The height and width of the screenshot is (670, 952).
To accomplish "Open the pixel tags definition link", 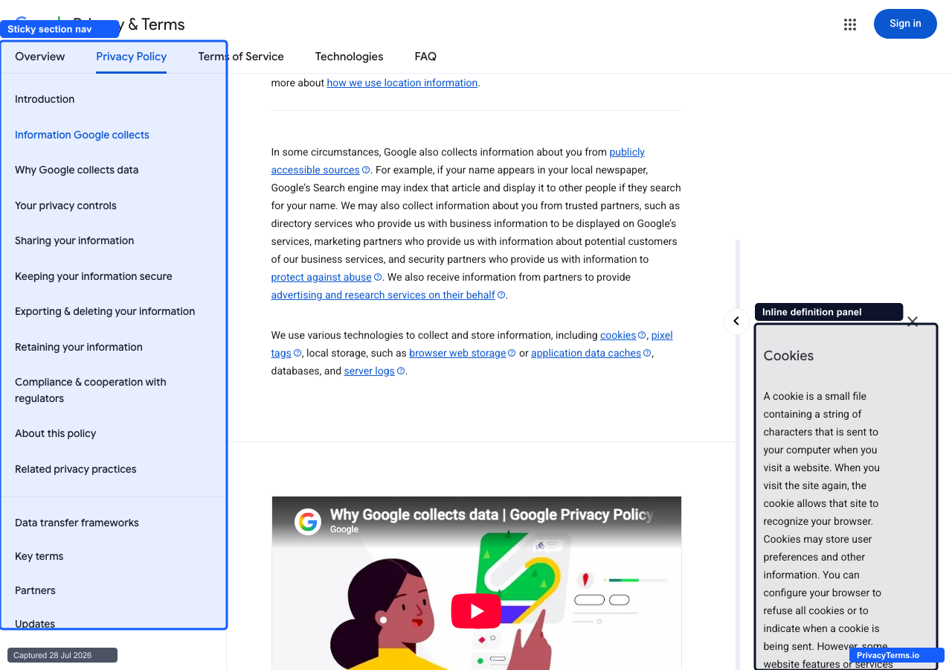I will point(662,335).
